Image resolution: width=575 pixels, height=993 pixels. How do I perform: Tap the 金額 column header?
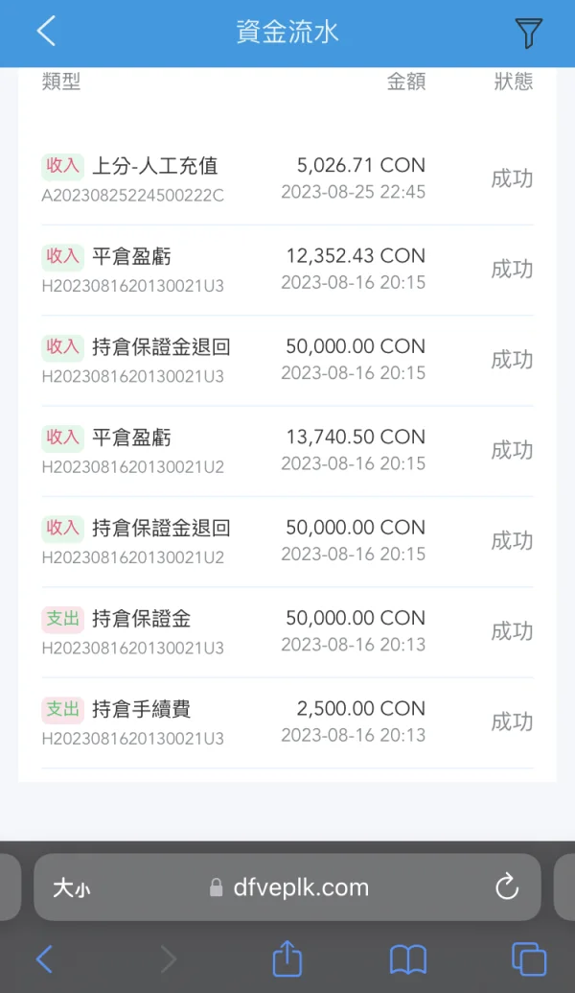coord(405,83)
